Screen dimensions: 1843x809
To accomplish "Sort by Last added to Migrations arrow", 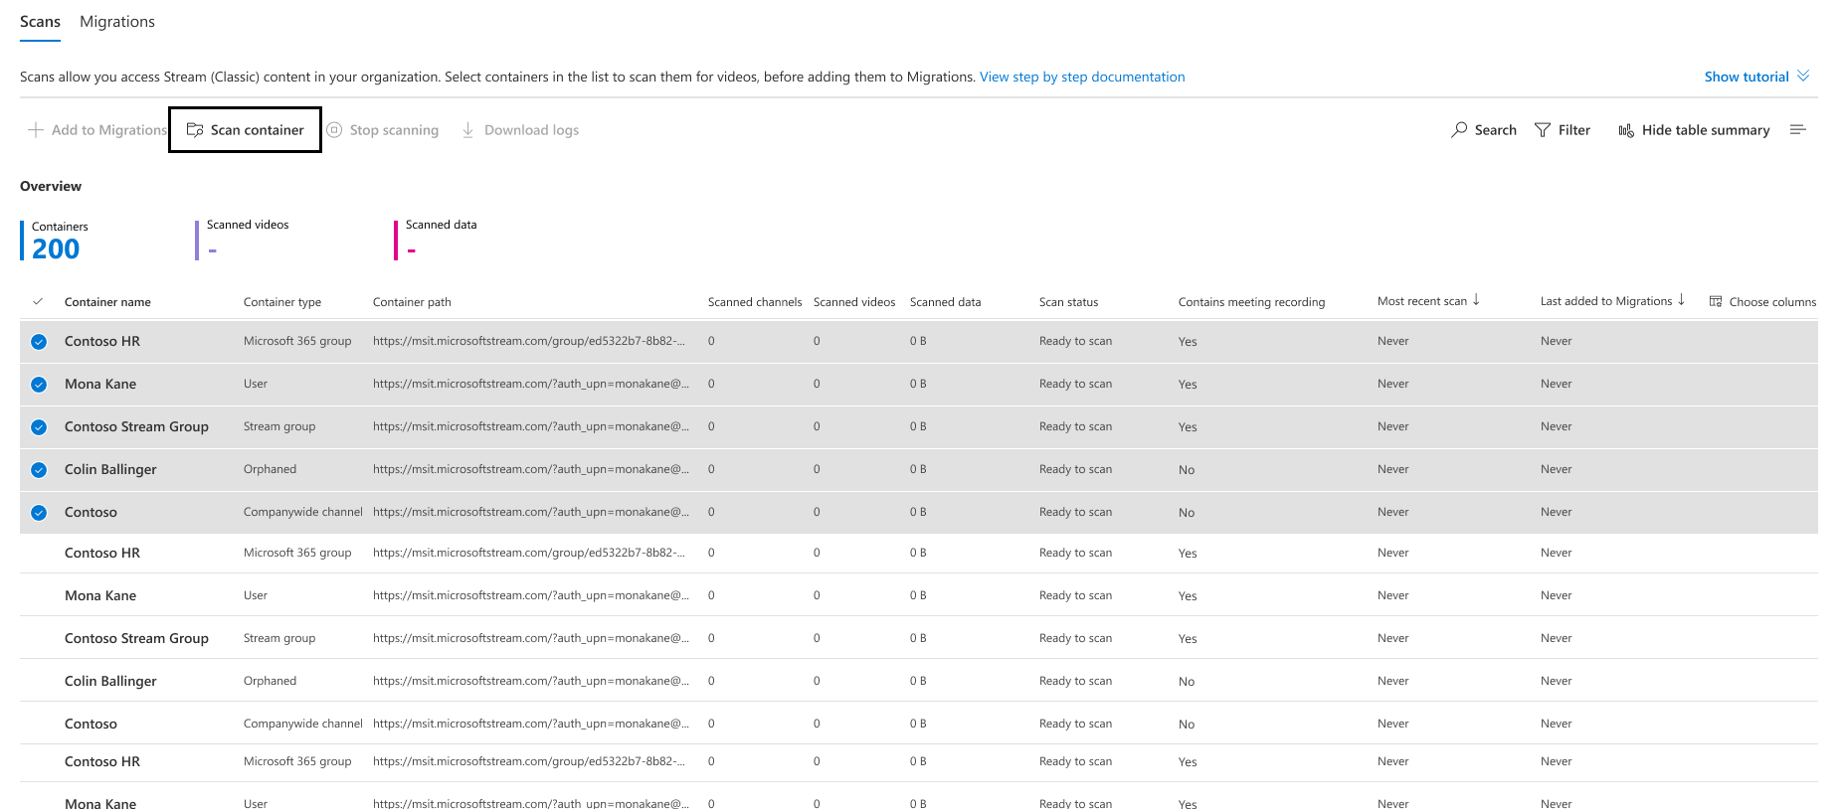I will click(1681, 300).
